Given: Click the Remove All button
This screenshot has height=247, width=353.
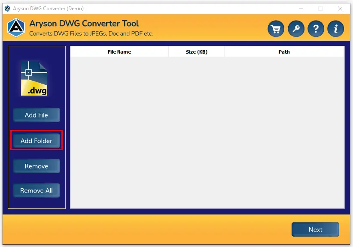Looking at the screenshot, I should (36, 190).
